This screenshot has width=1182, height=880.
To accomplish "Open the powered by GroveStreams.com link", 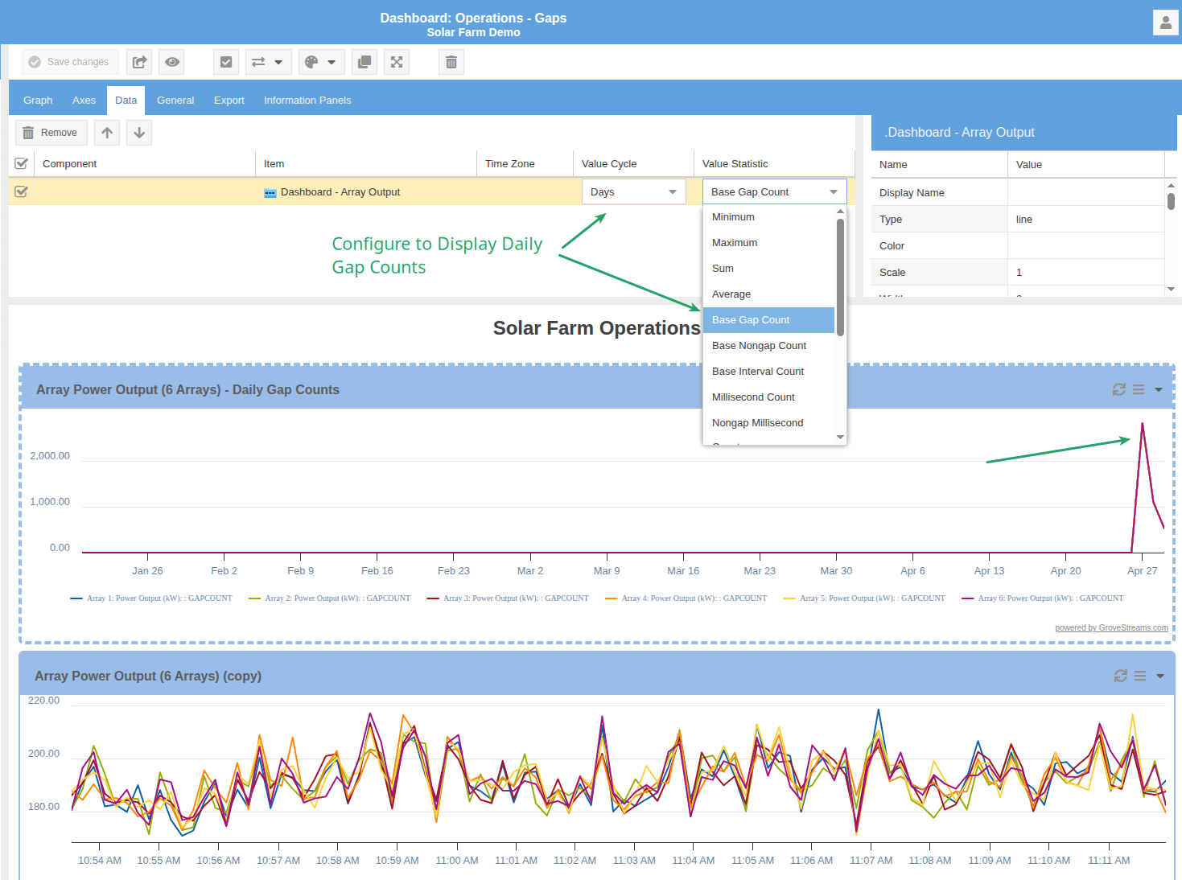I will (x=1111, y=628).
